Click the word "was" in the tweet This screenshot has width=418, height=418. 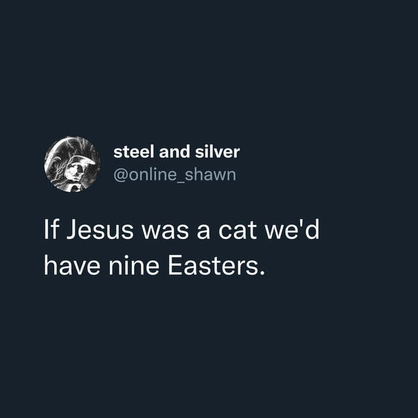coord(165,231)
